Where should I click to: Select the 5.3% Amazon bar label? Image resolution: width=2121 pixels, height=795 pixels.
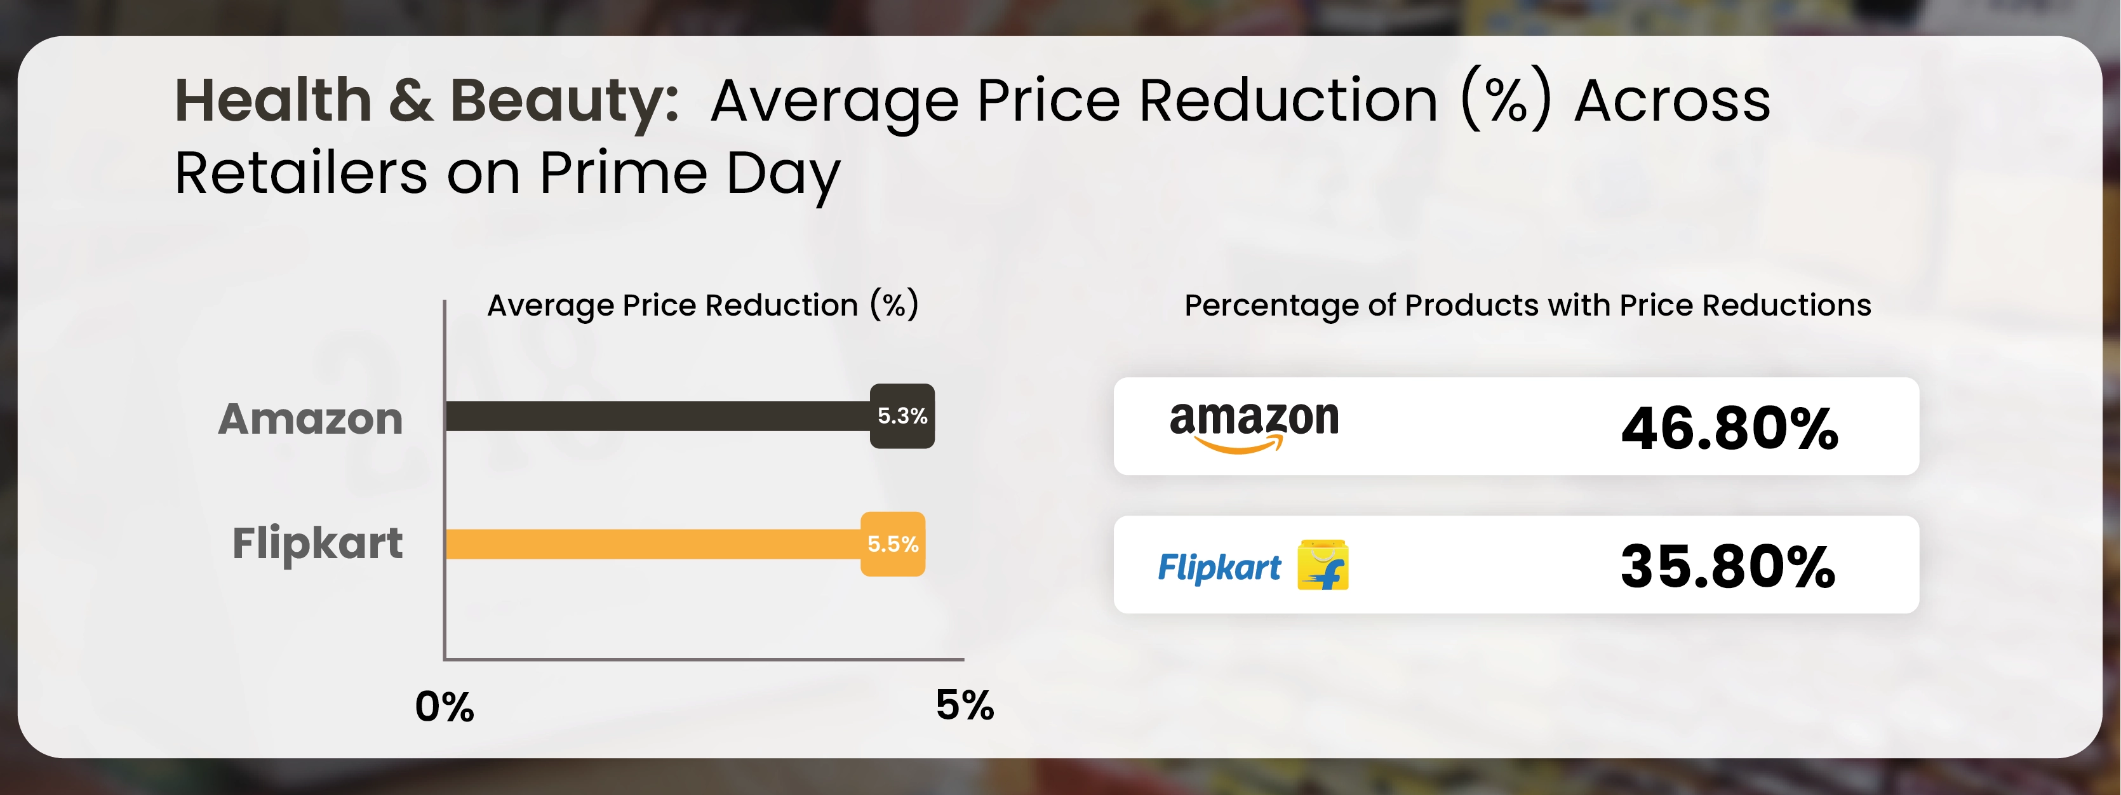[x=902, y=416]
